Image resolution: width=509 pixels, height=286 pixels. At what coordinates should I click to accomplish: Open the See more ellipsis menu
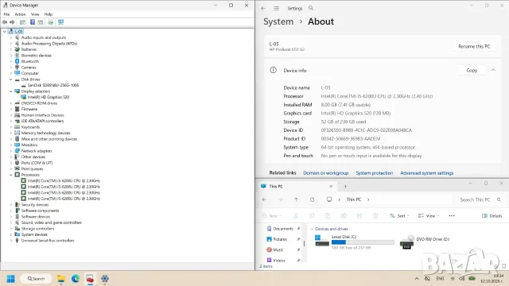[x=452, y=216]
